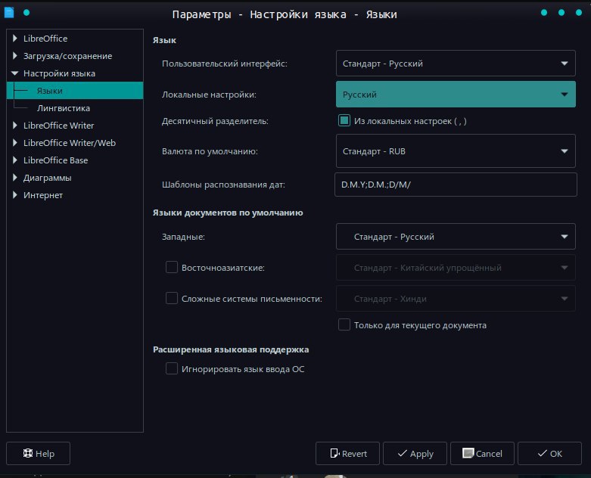
Task: Open the Валюта по умолчанию dropdown
Action: (456, 151)
